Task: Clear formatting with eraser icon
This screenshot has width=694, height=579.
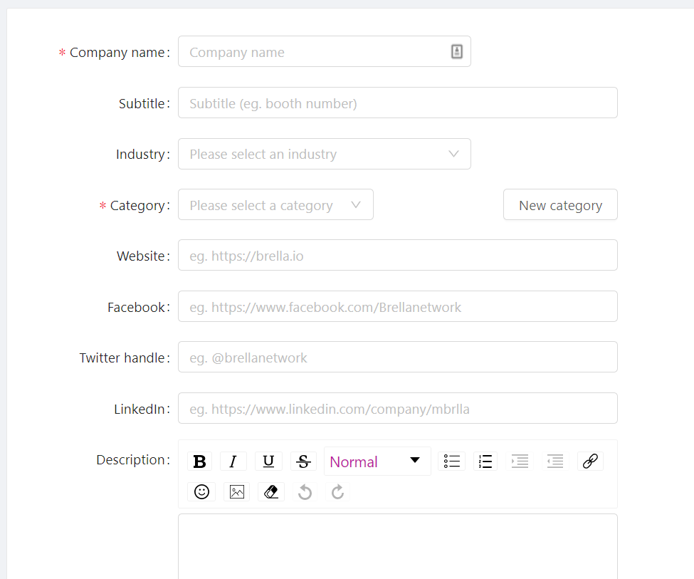Action: click(x=271, y=491)
